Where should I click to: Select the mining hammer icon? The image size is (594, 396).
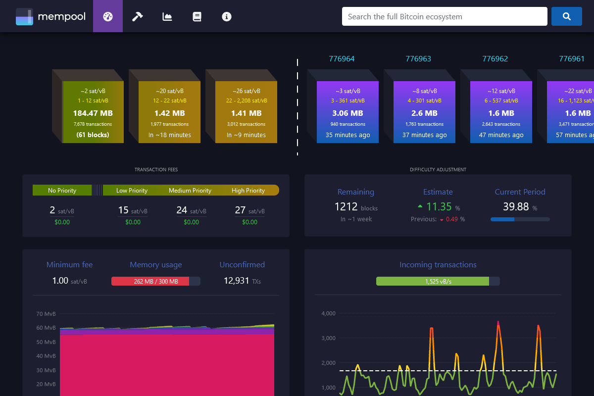pos(137,16)
